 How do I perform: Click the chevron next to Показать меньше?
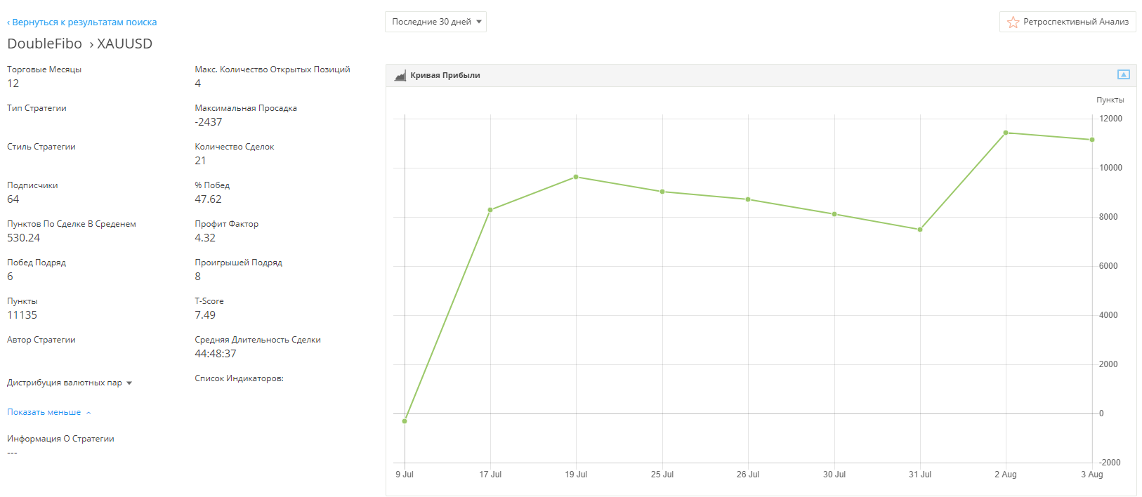pos(88,413)
